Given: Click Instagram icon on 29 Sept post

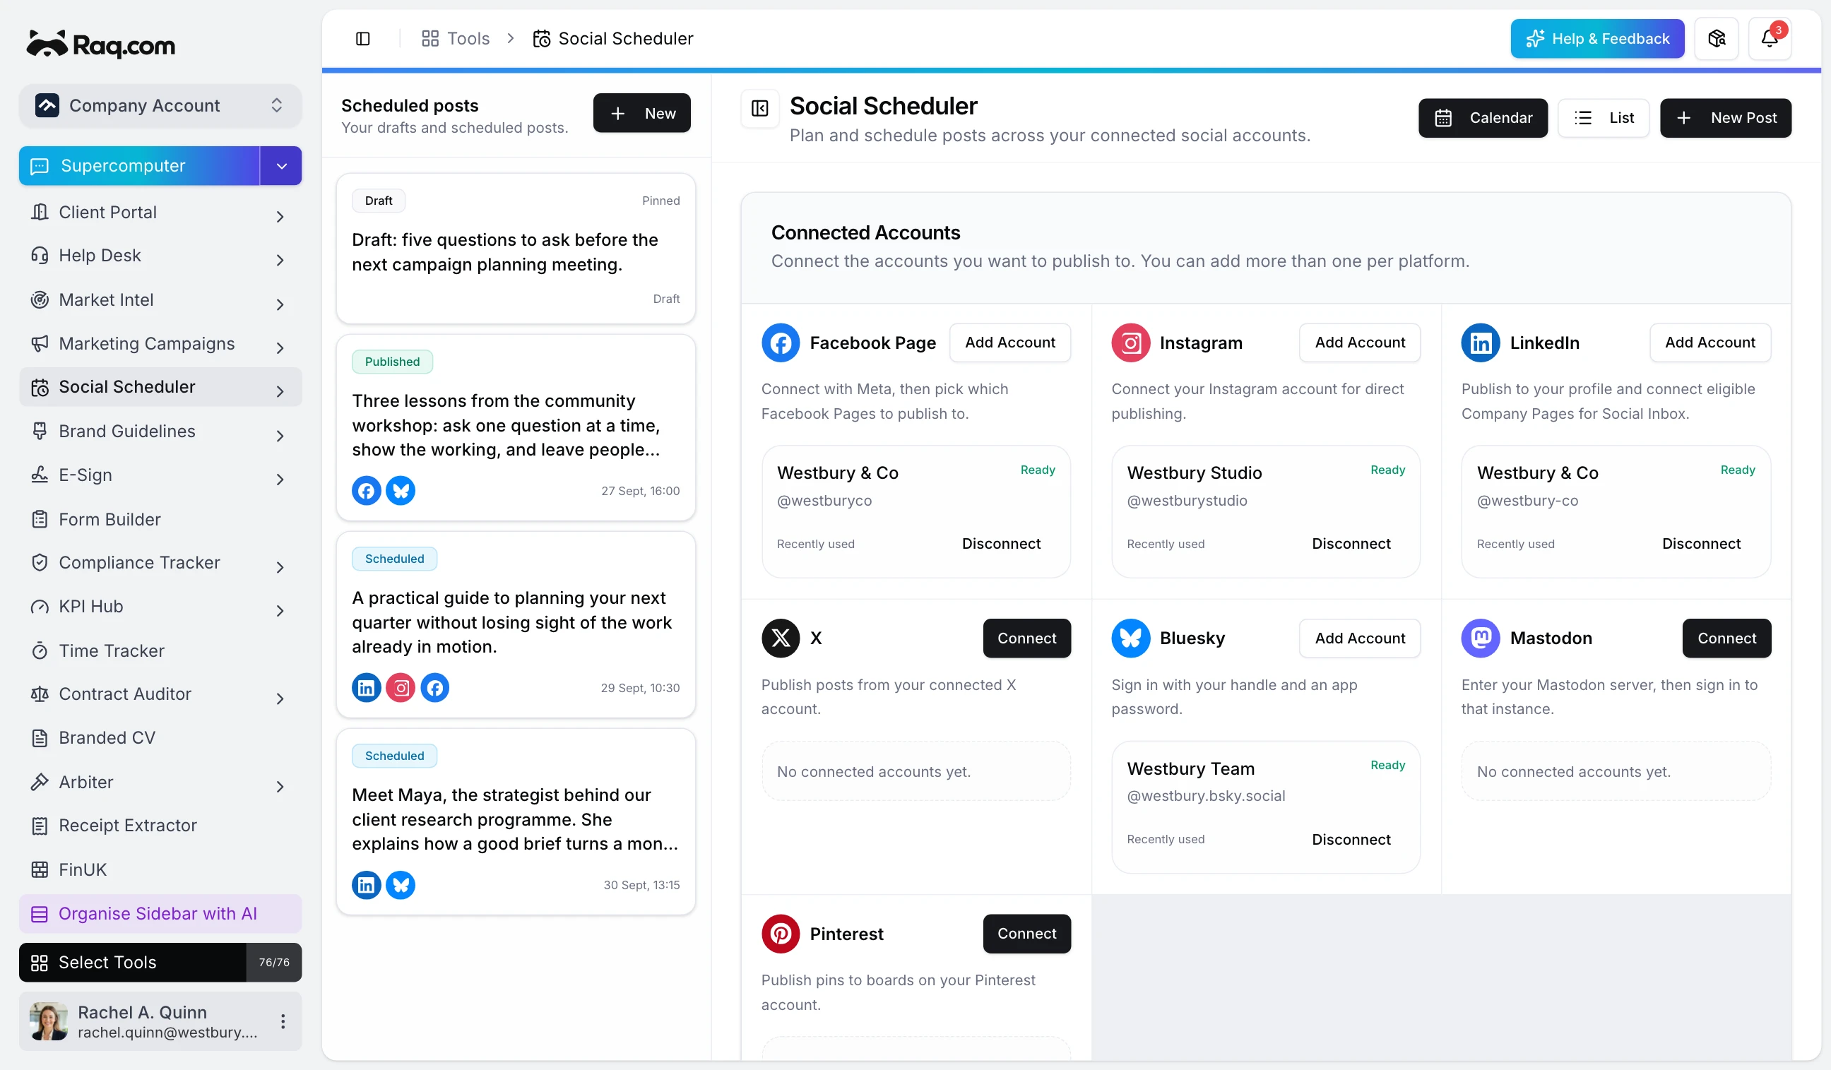Looking at the screenshot, I should click(401, 687).
